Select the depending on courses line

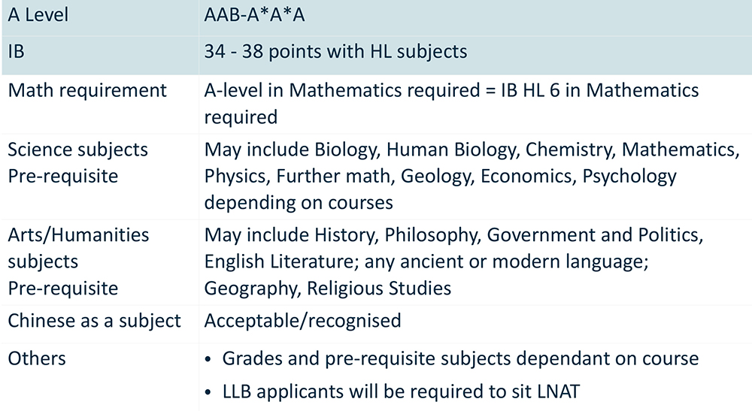(299, 203)
